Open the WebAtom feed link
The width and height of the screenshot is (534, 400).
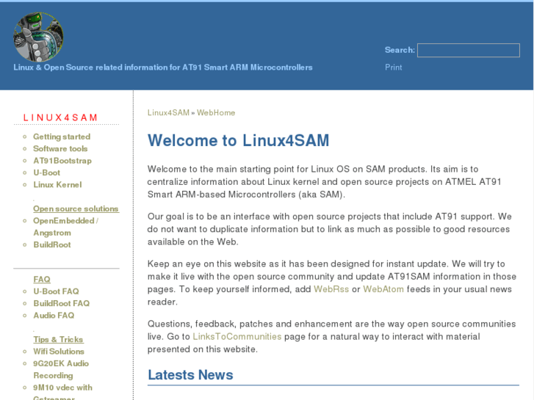pyautogui.click(x=383, y=289)
